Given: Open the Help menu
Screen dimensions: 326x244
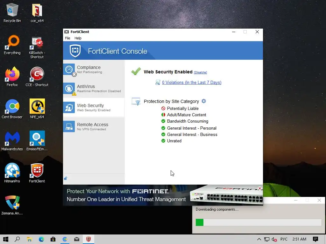Looking at the screenshot, I should tap(78, 38).
